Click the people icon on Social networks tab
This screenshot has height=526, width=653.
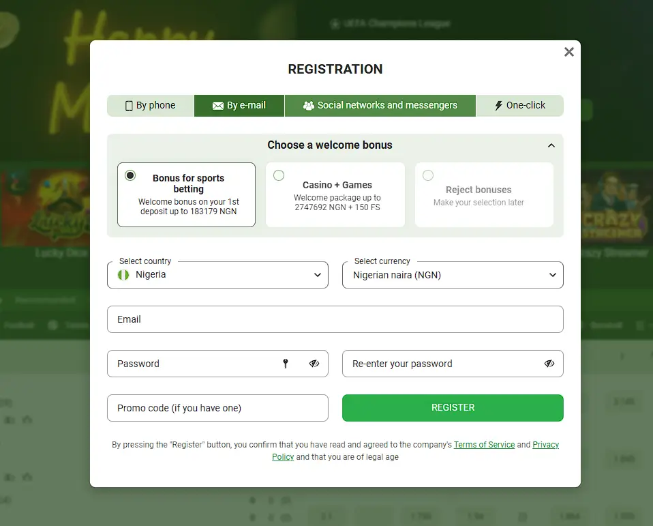coord(308,105)
